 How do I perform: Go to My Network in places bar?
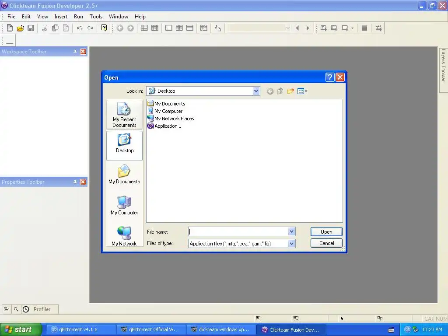(124, 236)
